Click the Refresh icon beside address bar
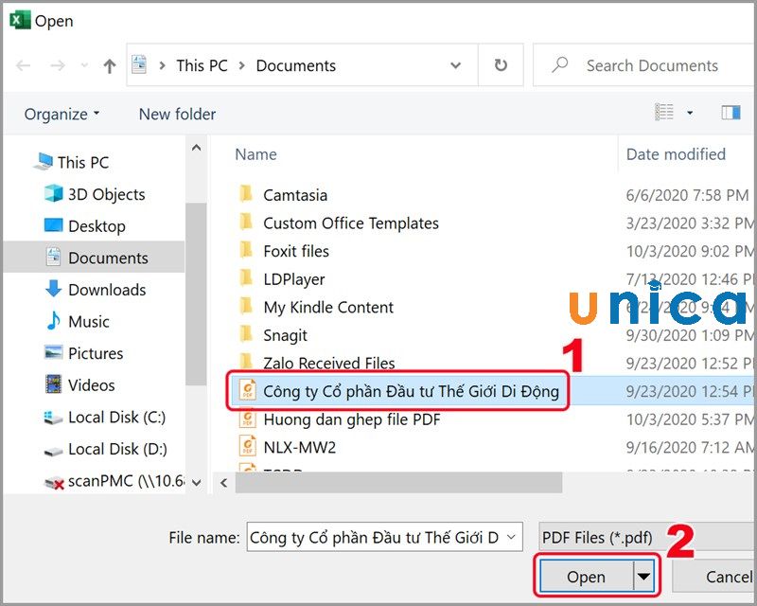 coord(500,66)
